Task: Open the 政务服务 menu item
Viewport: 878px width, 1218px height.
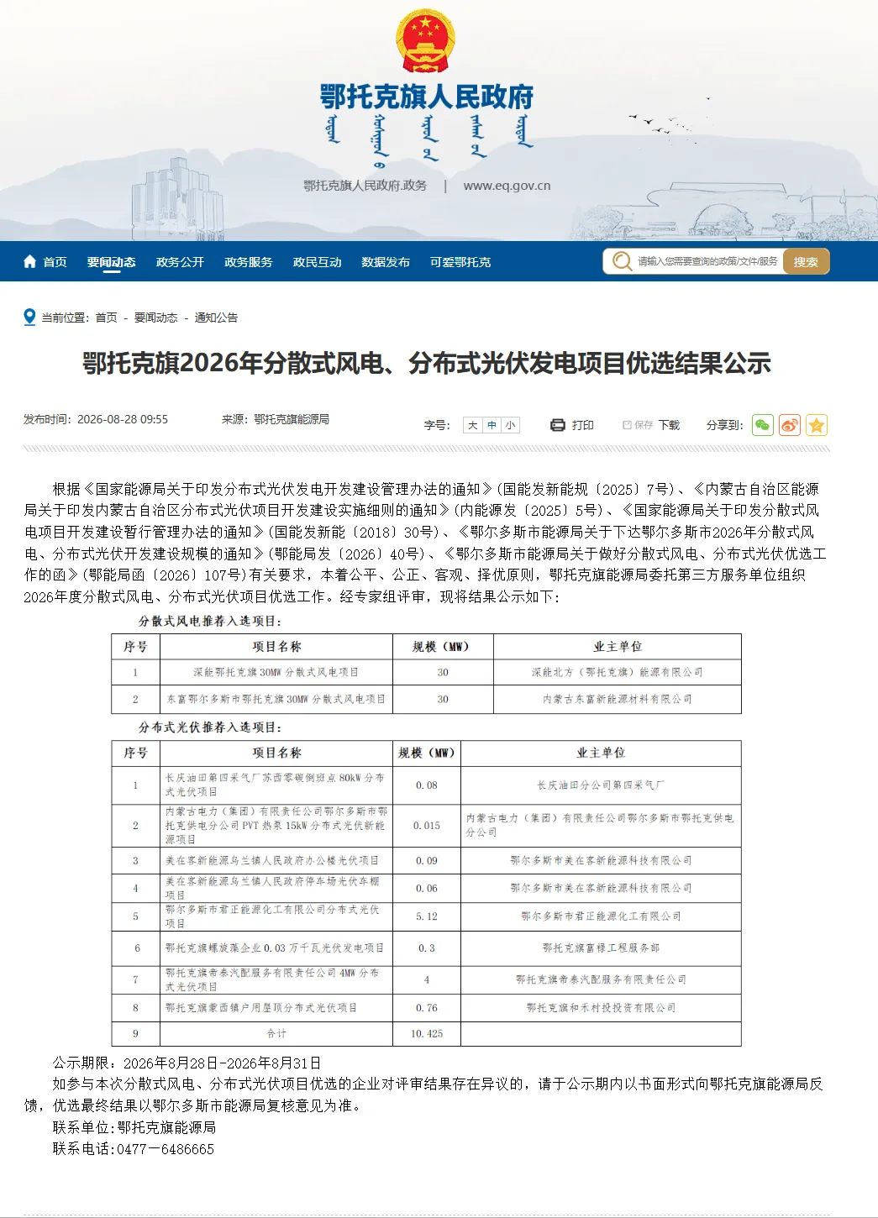Action: point(249,262)
